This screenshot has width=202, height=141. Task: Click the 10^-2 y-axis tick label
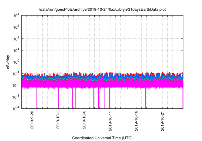coord(16,85)
